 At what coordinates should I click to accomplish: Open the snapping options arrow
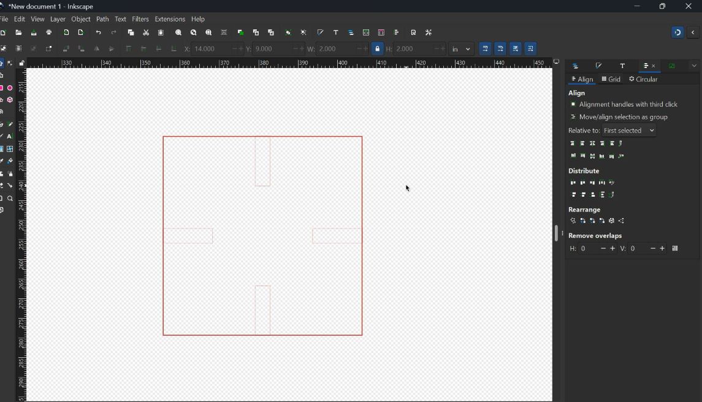[693, 32]
